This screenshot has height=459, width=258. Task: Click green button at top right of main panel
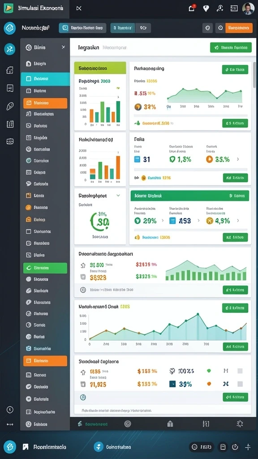pos(231,47)
